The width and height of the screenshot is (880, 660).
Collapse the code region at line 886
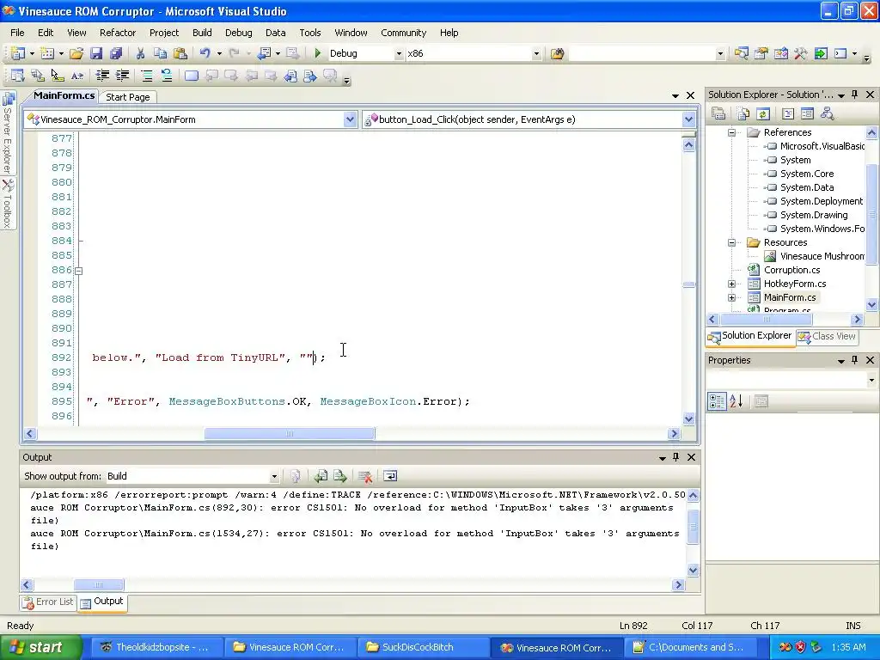point(79,271)
